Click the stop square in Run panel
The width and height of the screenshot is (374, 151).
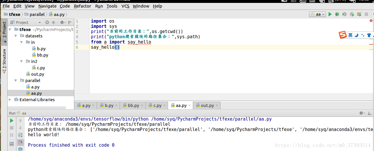pyautogui.click(x=12, y=128)
